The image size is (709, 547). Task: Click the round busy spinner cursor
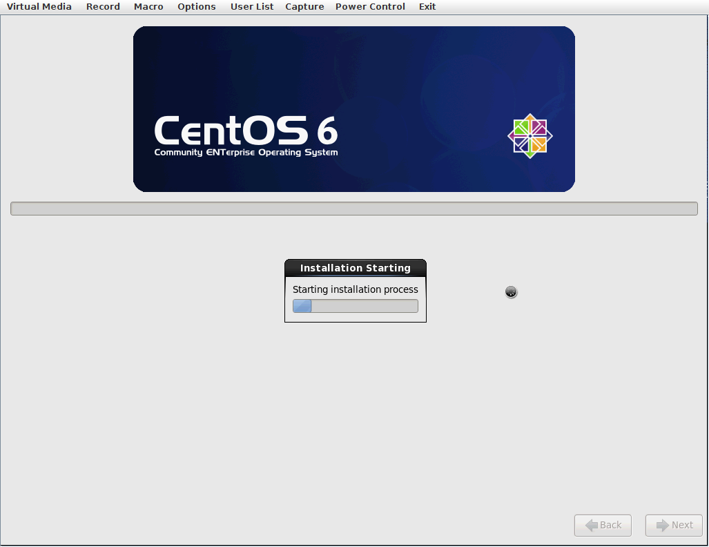click(511, 292)
